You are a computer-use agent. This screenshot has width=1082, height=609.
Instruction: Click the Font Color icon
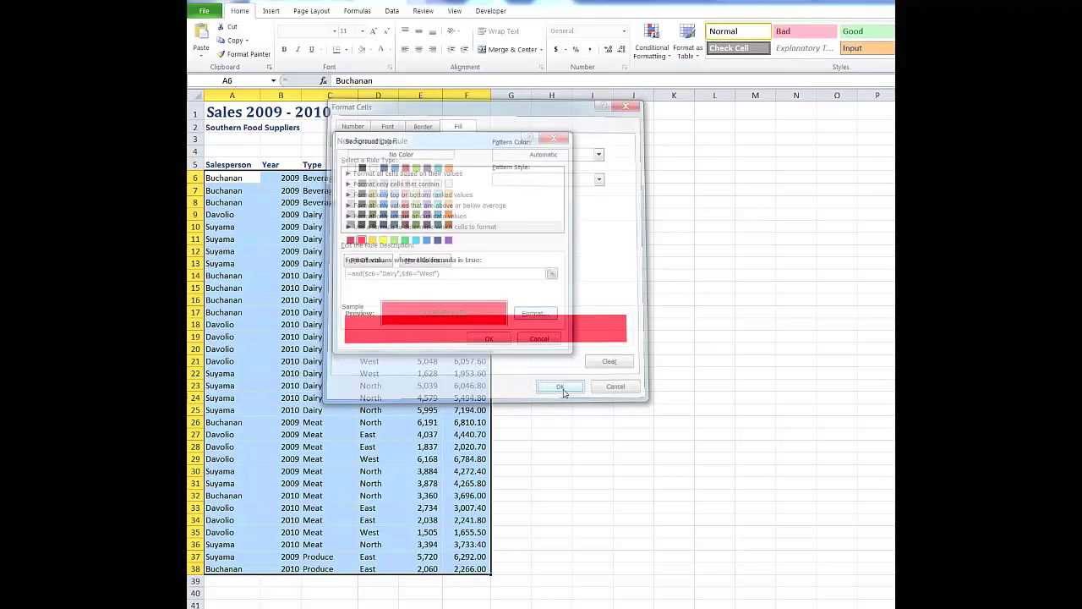pyautogui.click(x=381, y=50)
